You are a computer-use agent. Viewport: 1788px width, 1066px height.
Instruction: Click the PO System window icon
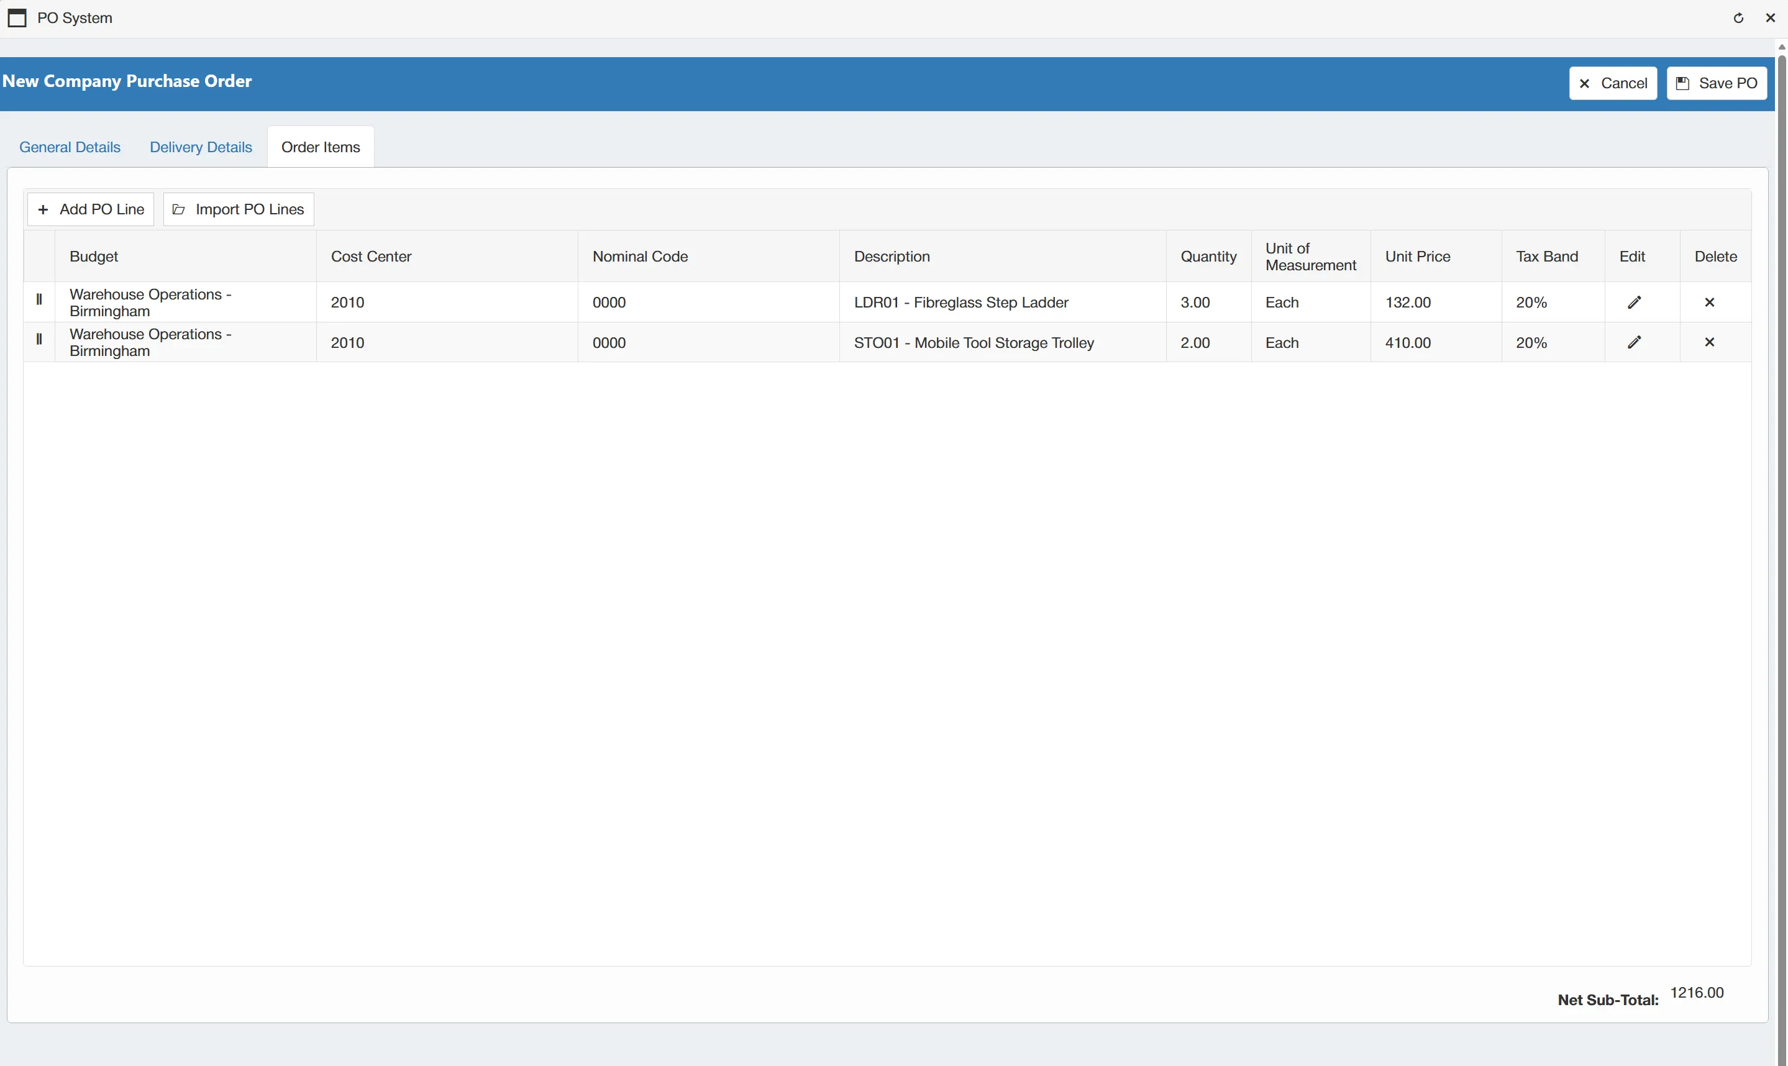pos(17,18)
